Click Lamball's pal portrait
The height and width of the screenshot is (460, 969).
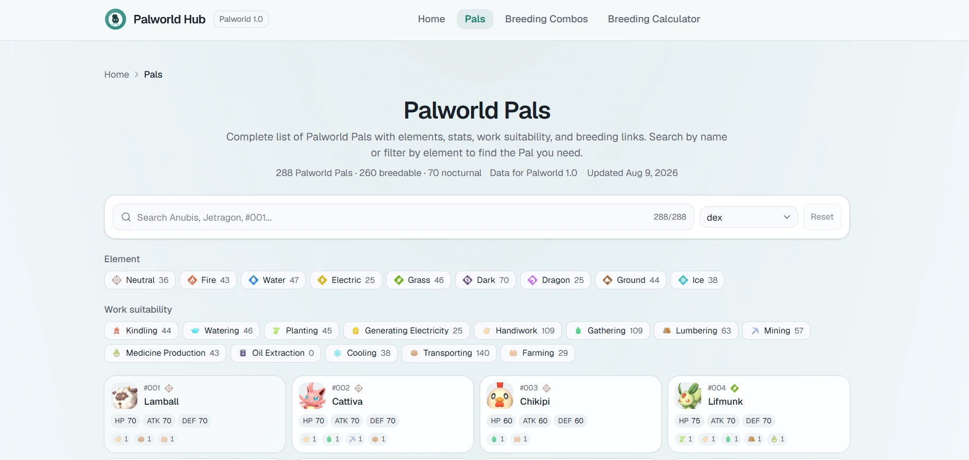coord(125,396)
